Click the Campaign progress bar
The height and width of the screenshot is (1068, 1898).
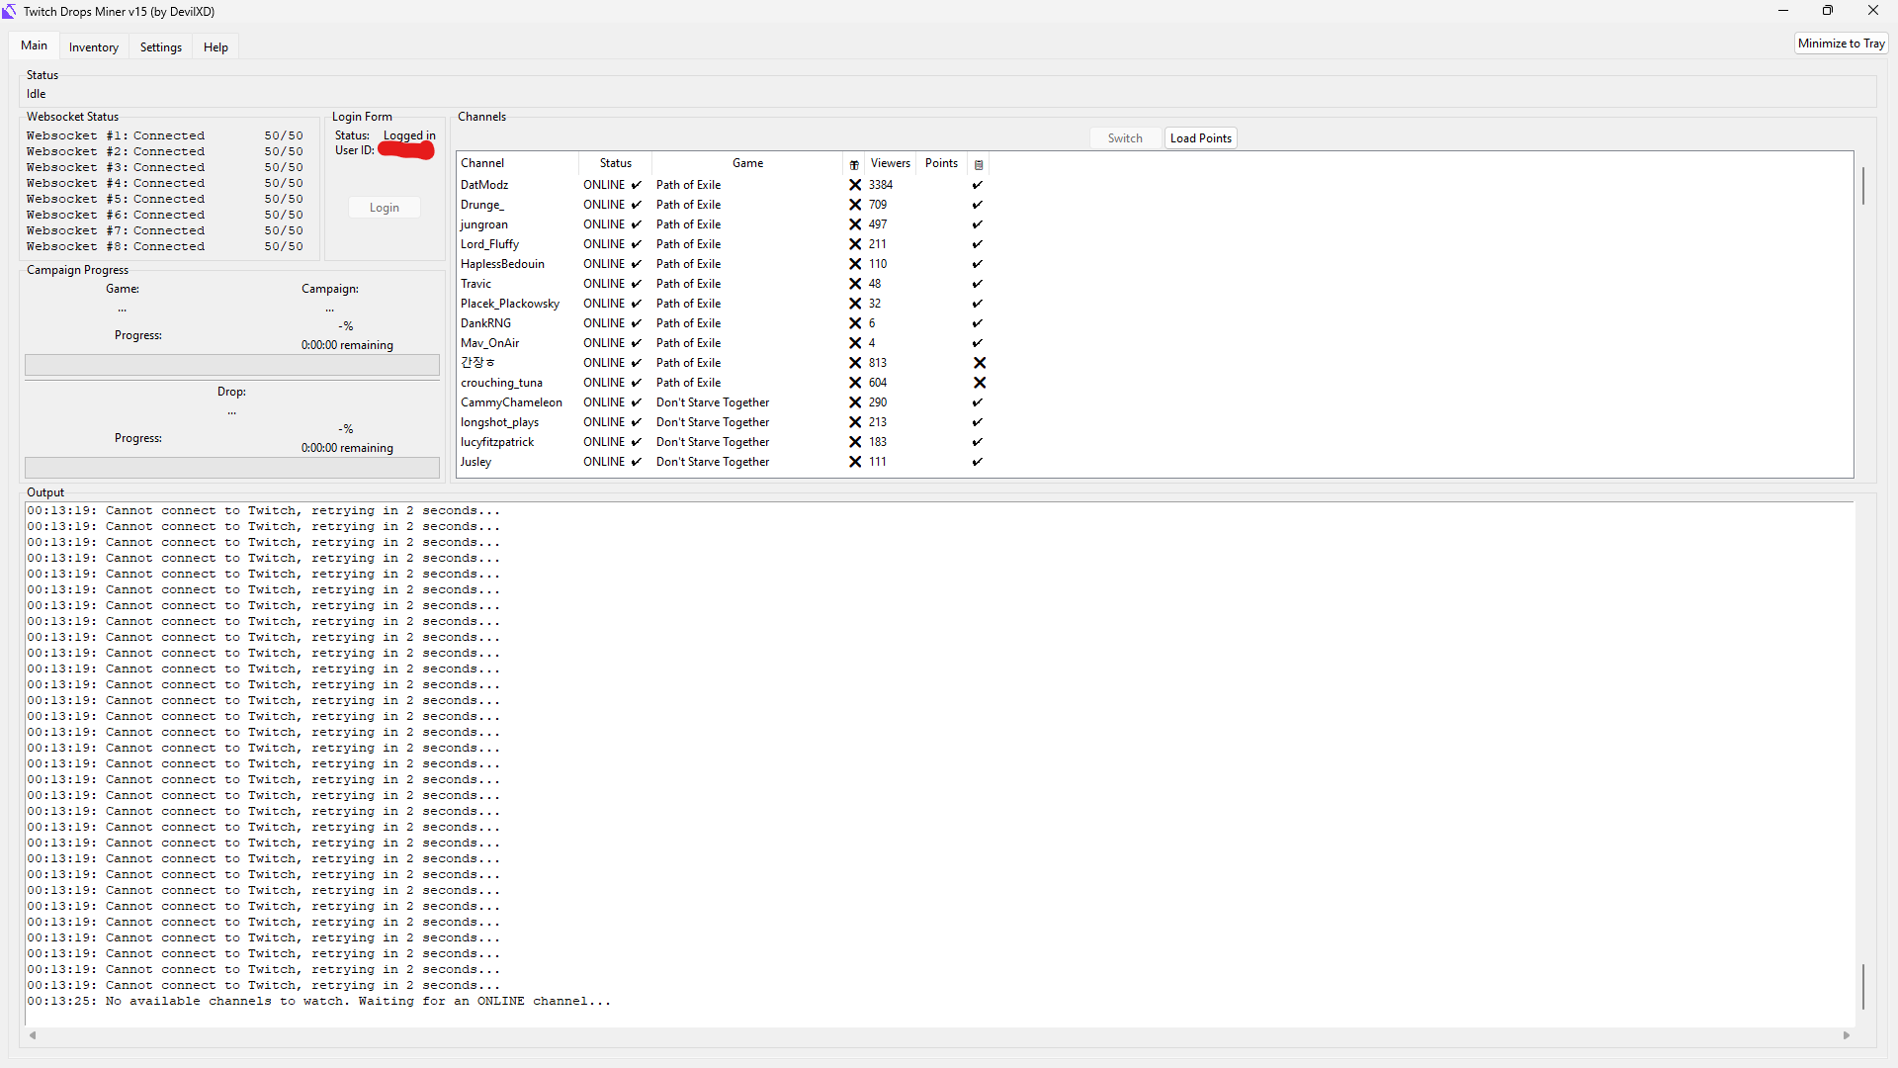(231, 365)
